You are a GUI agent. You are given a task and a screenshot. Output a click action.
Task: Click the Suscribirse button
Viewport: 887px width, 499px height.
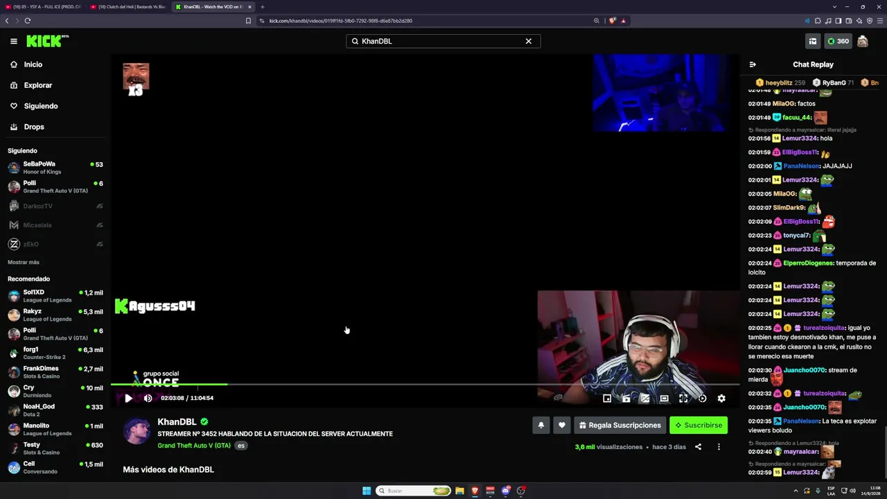pos(699,425)
